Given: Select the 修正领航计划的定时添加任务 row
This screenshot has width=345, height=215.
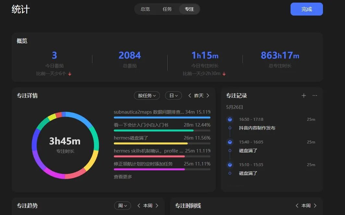Looking at the screenshot, I should (x=162, y=165).
